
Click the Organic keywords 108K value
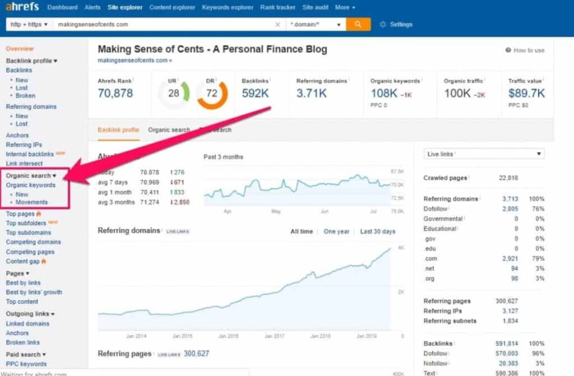pos(384,94)
